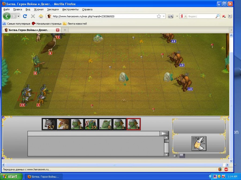Open the Инструменты menu

point(70,10)
